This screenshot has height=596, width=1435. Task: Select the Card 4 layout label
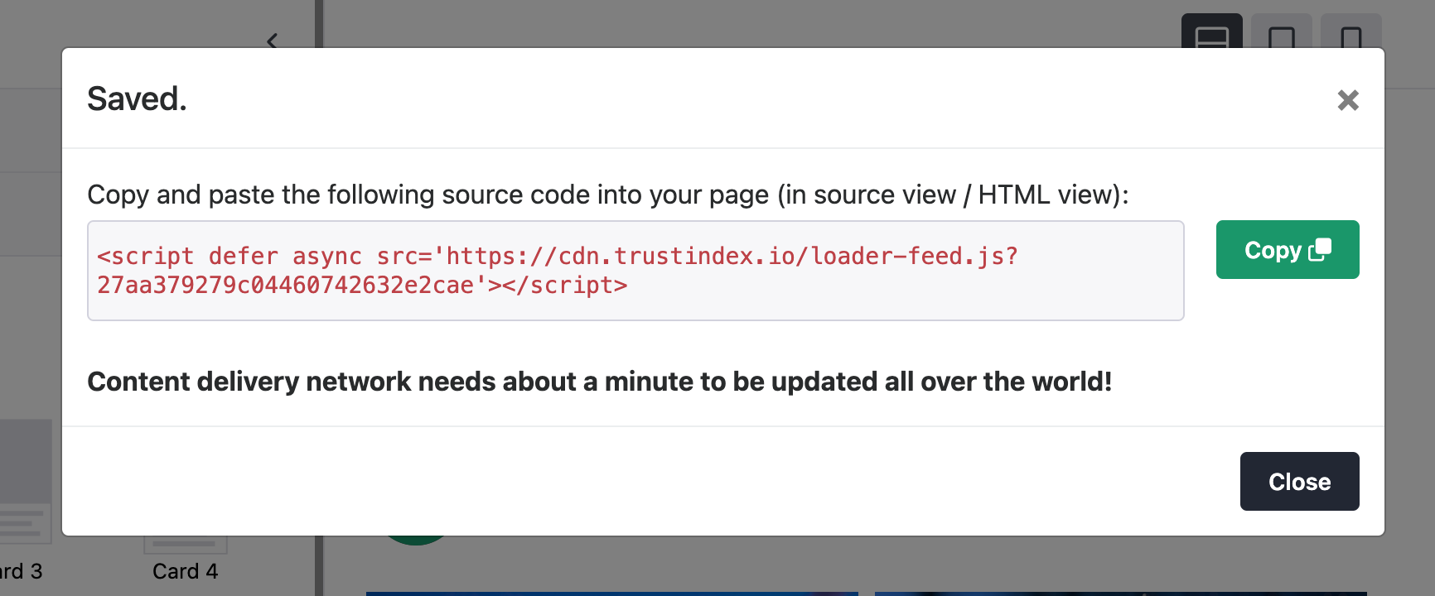point(186,571)
